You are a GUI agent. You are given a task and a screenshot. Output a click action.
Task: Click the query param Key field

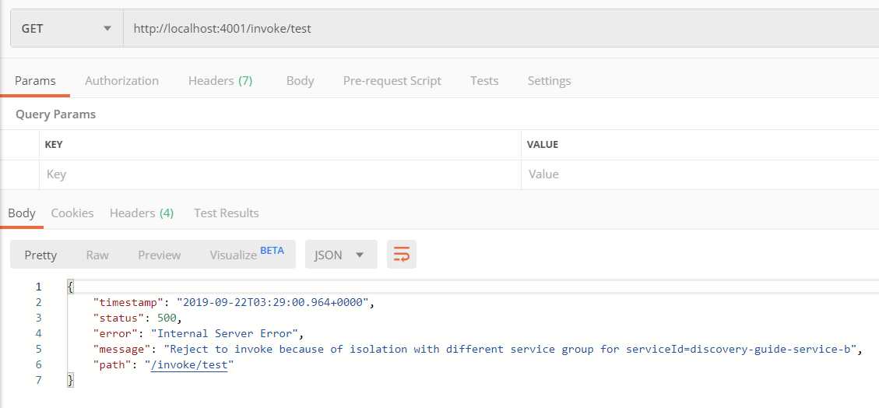280,174
